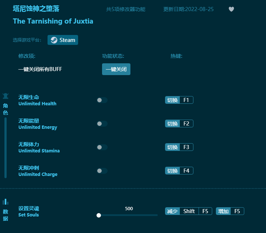Click the 角色 section label
266x233 pixels.
click(x=6, y=109)
